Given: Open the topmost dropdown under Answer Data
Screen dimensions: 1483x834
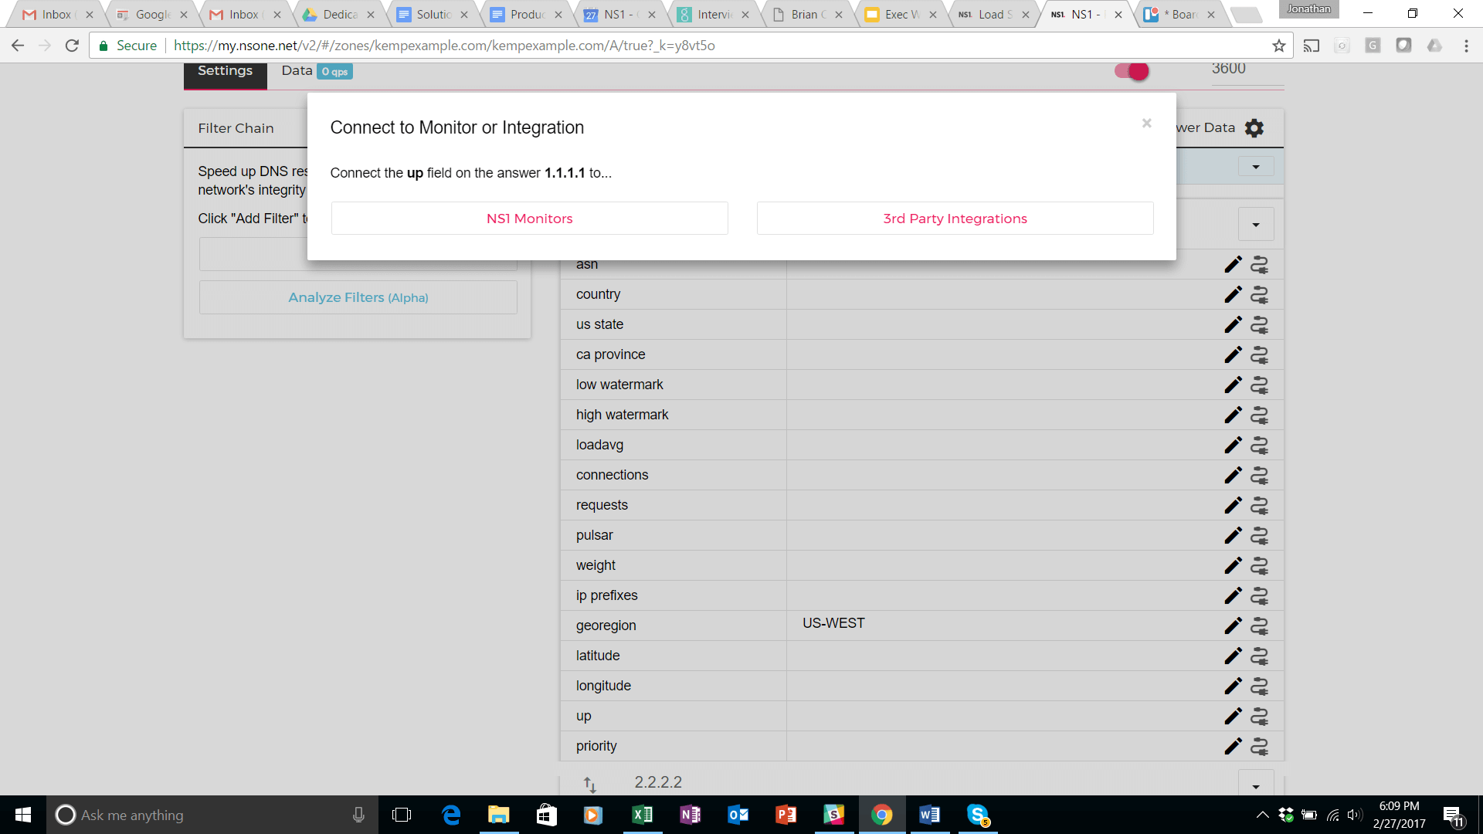Looking at the screenshot, I should (x=1256, y=167).
